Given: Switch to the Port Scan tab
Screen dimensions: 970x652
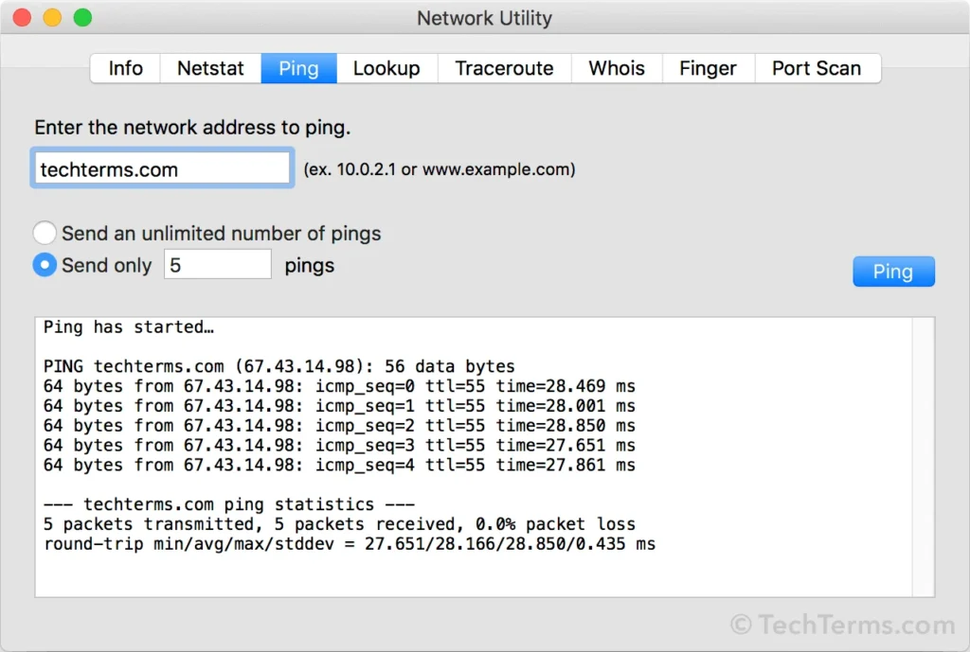Looking at the screenshot, I should [x=817, y=68].
